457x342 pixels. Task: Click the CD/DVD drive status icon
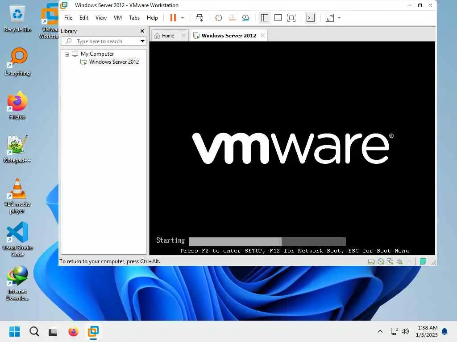point(381,261)
